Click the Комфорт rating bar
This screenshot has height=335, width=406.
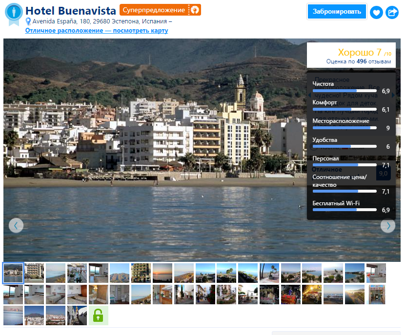click(345, 109)
